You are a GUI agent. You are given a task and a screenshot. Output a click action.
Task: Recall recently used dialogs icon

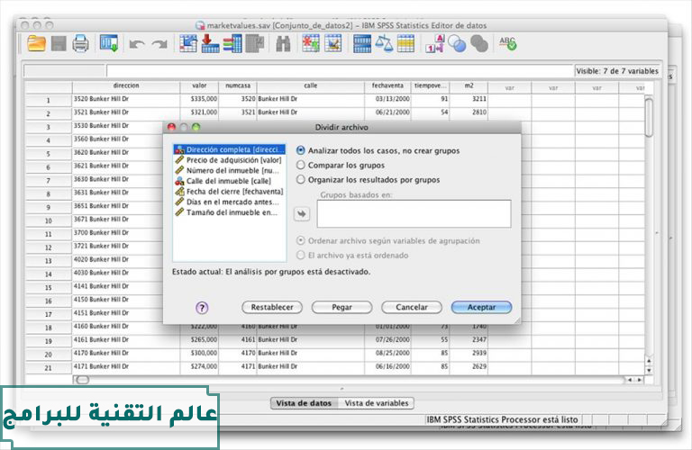pyautogui.click(x=108, y=43)
